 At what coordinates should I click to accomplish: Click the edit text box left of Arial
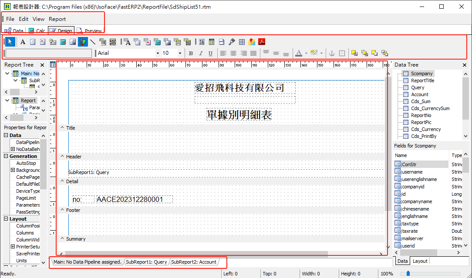click(49, 53)
